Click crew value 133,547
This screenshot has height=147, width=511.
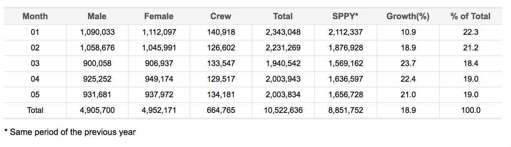tap(221, 64)
